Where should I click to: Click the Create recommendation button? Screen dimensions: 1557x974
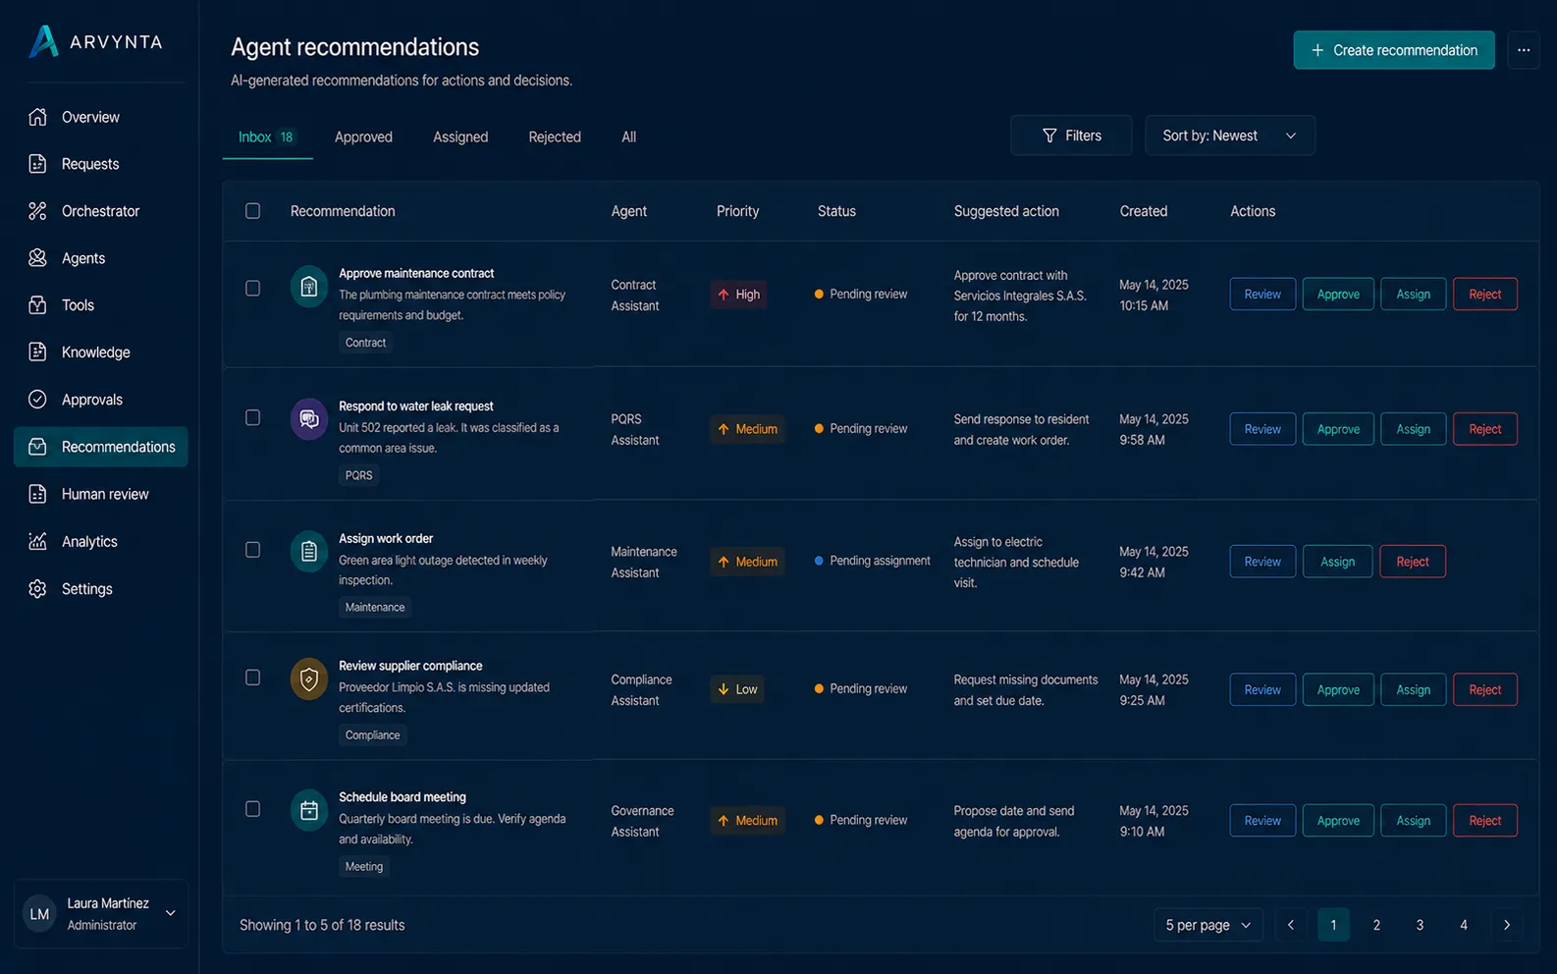click(x=1394, y=50)
